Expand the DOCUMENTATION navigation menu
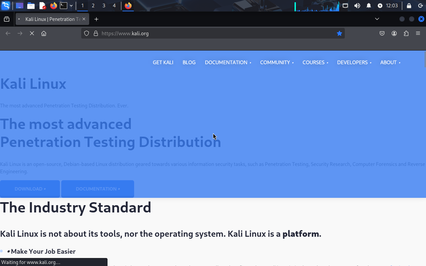Image resolution: width=426 pixels, height=266 pixels. (x=228, y=63)
